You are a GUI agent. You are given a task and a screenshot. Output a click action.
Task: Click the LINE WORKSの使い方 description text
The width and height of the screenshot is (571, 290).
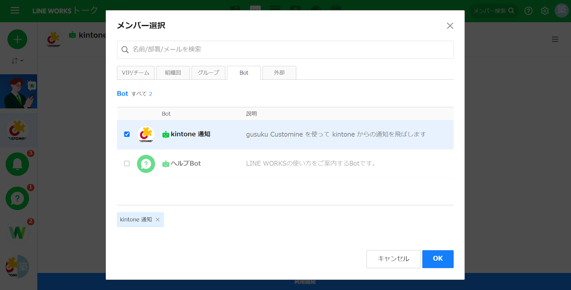(x=311, y=164)
